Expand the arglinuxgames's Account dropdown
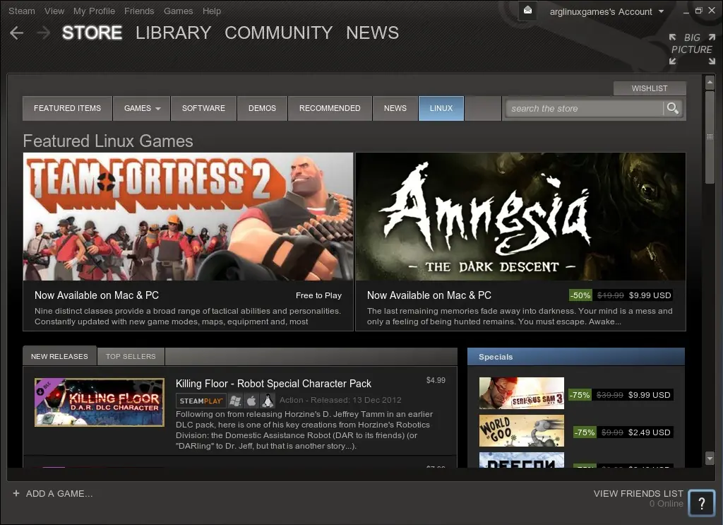Viewport: 723px width, 525px height. click(607, 11)
